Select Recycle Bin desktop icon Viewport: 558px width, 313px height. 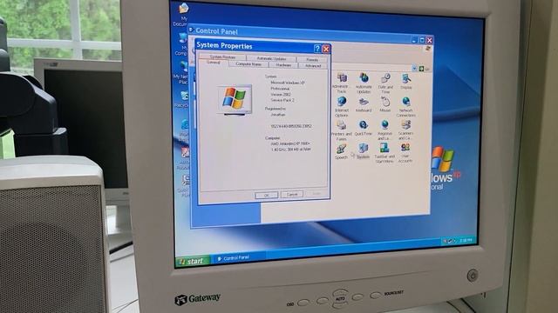pos(182,99)
